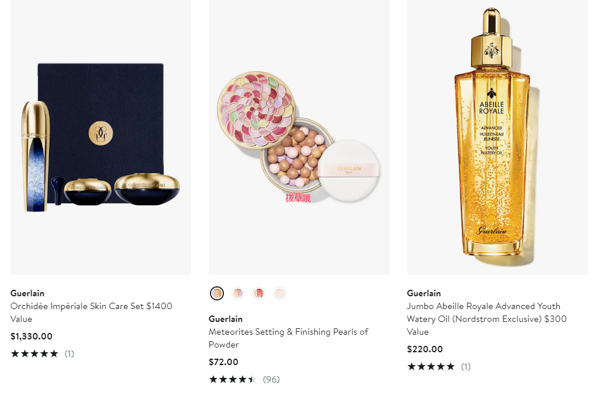Screen dimensions: 596x396
Task: Click the $220.00 price
Action: click(425, 349)
